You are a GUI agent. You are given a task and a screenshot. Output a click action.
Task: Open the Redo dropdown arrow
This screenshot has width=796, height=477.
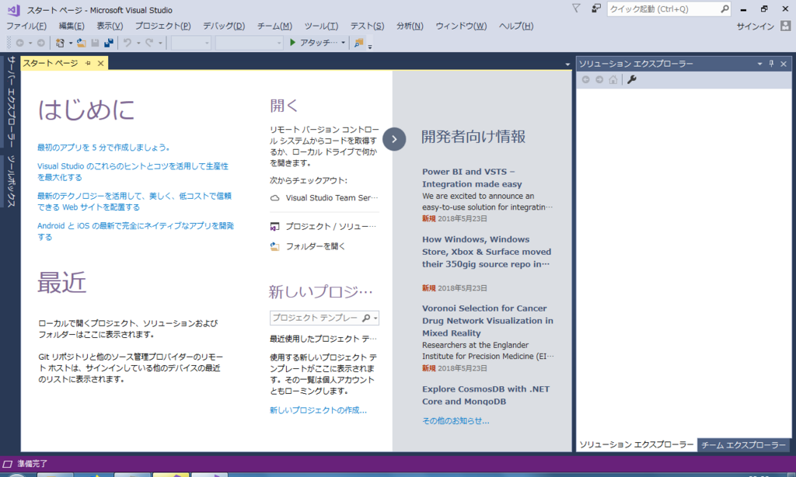161,42
